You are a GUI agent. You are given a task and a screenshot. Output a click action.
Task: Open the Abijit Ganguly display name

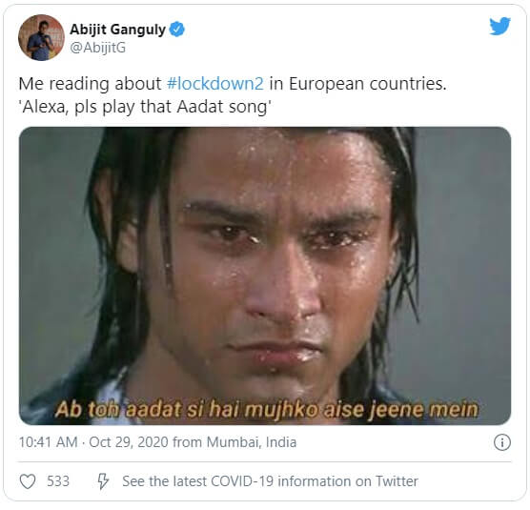(117, 30)
